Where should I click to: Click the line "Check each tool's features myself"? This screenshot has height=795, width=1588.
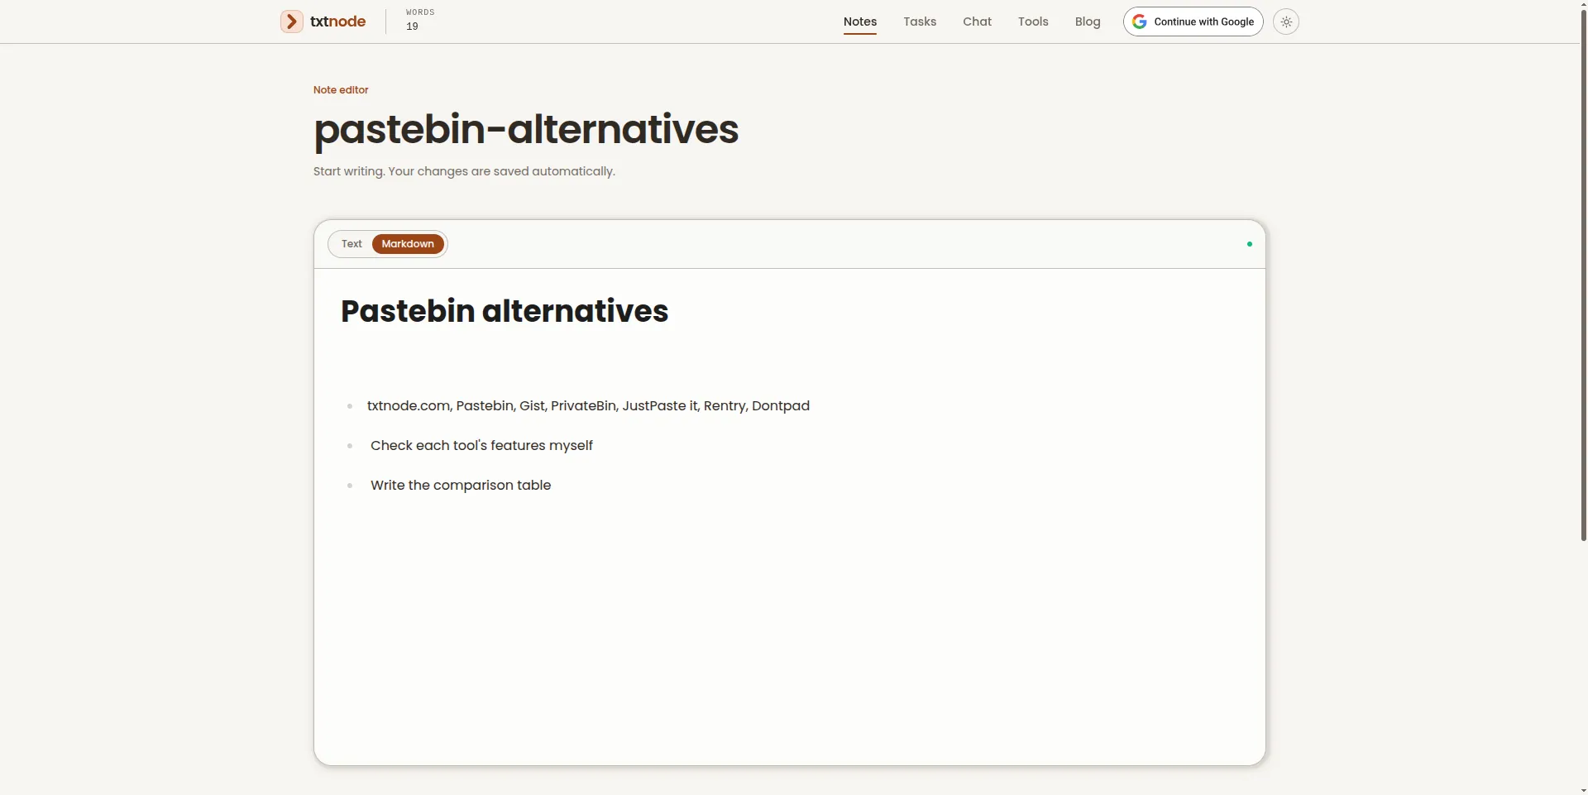[481, 445]
